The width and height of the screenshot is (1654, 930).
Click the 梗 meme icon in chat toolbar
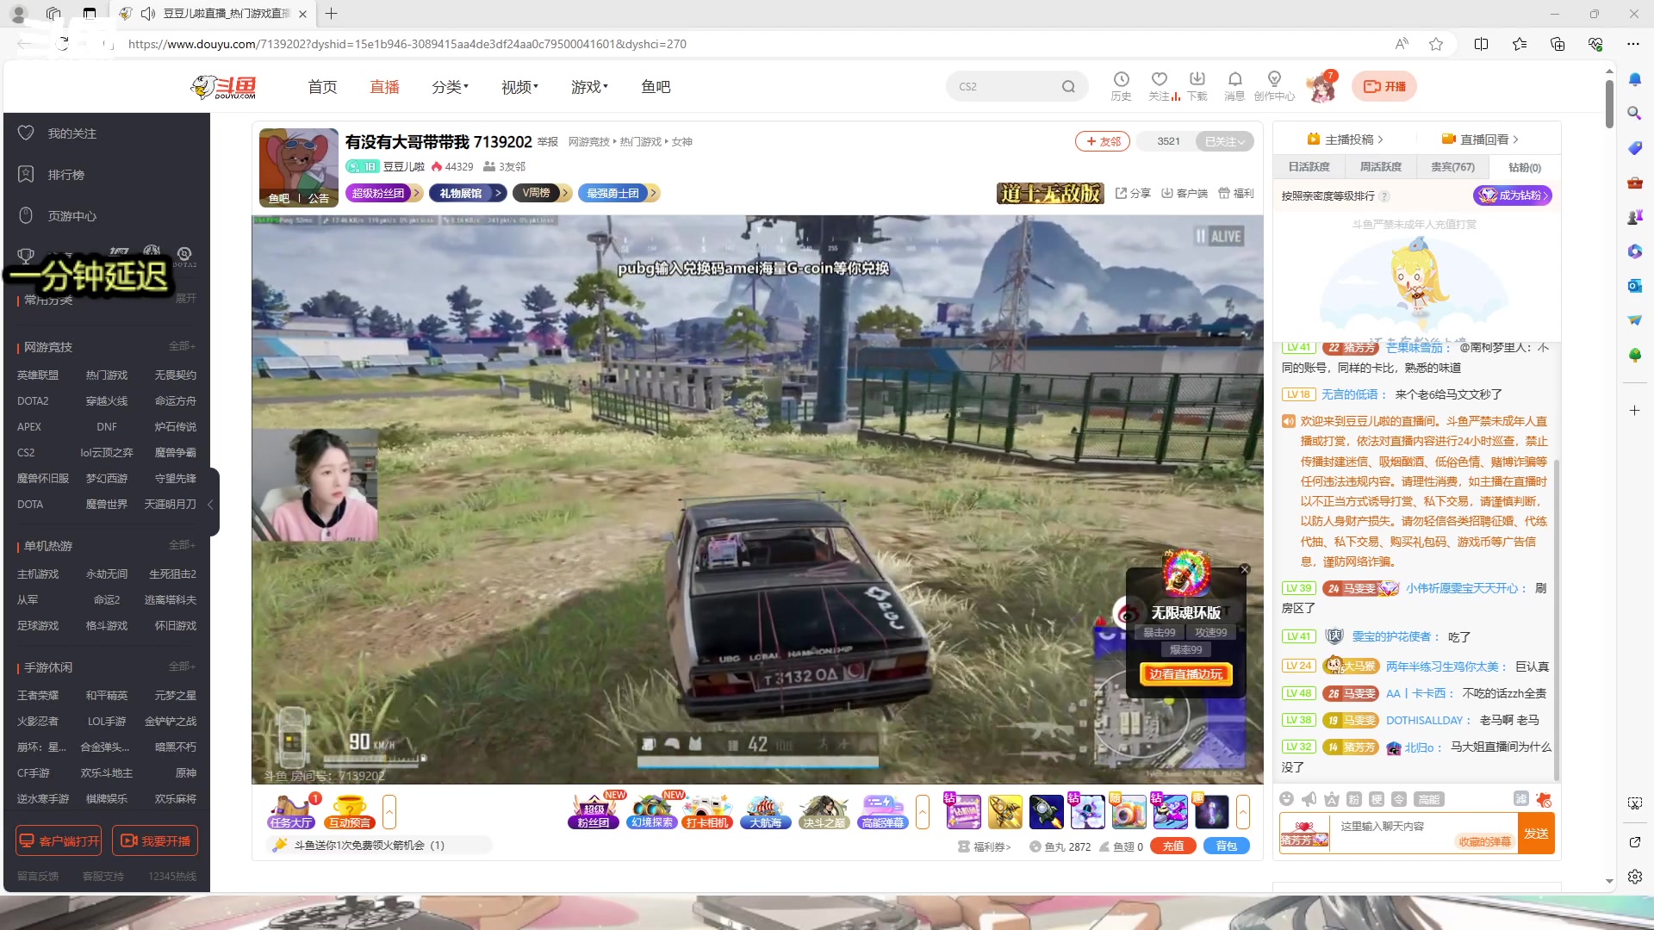coord(1376,799)
